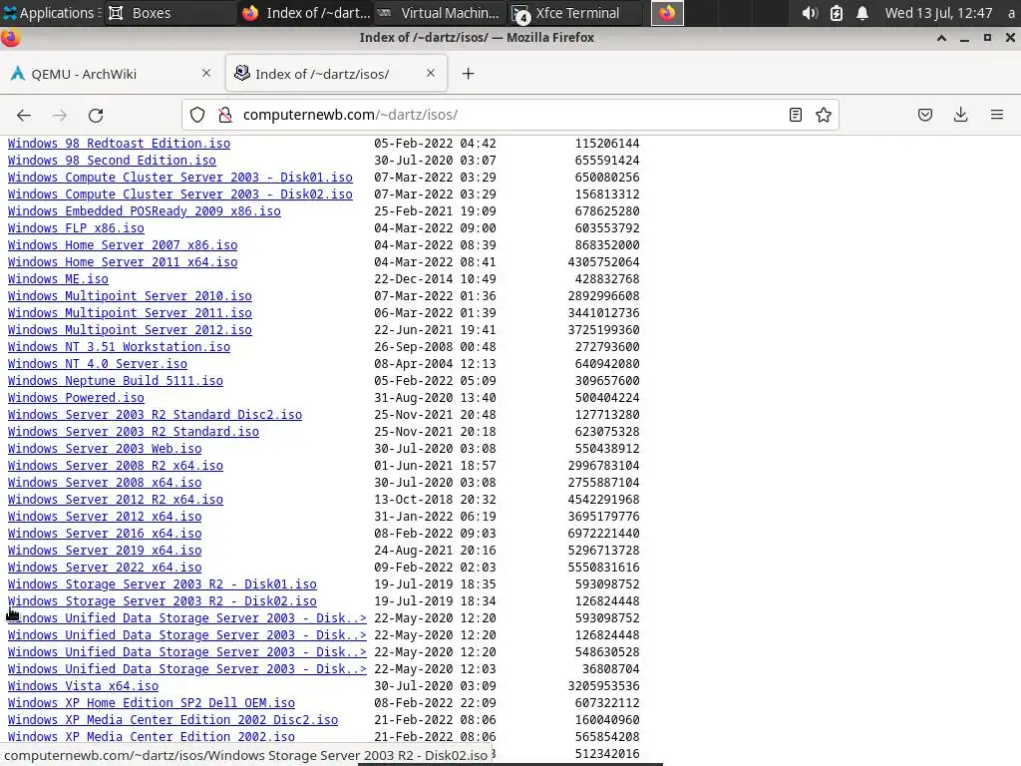Download Windows_Embedded_POSReady_2009_x86.iso
The width and height of the screenshot is (1021, 766).
[x=144, y=211]
